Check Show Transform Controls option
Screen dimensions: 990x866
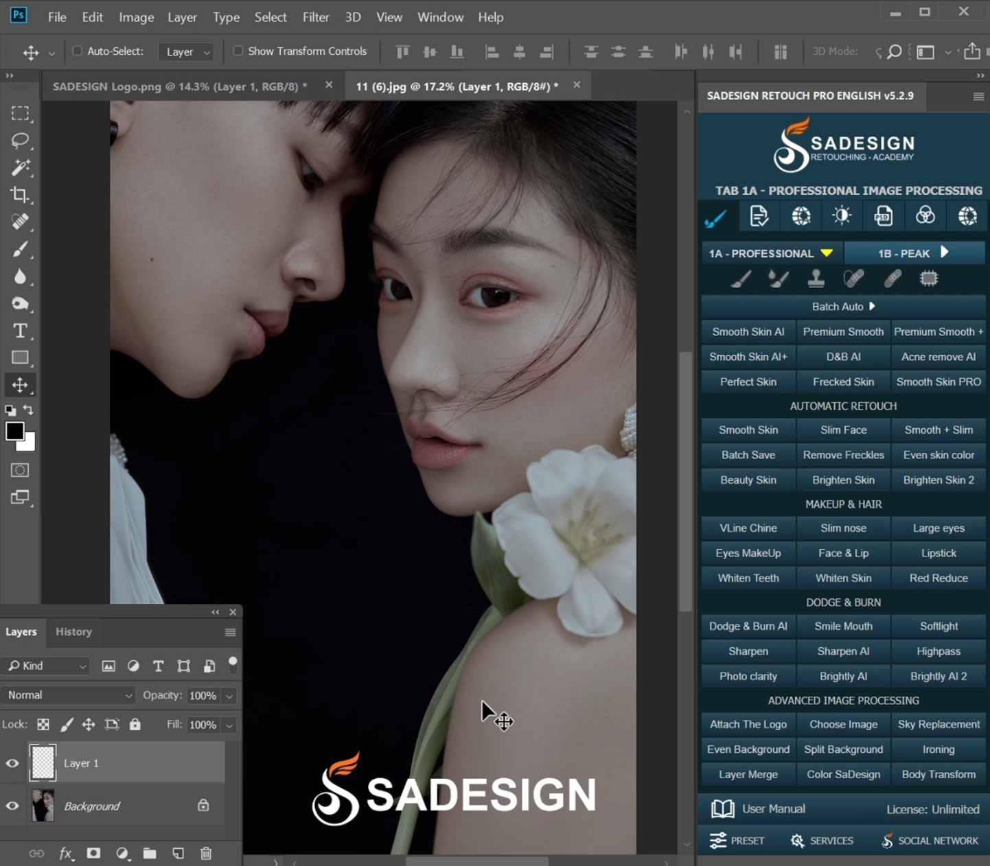tap(238, 51)
